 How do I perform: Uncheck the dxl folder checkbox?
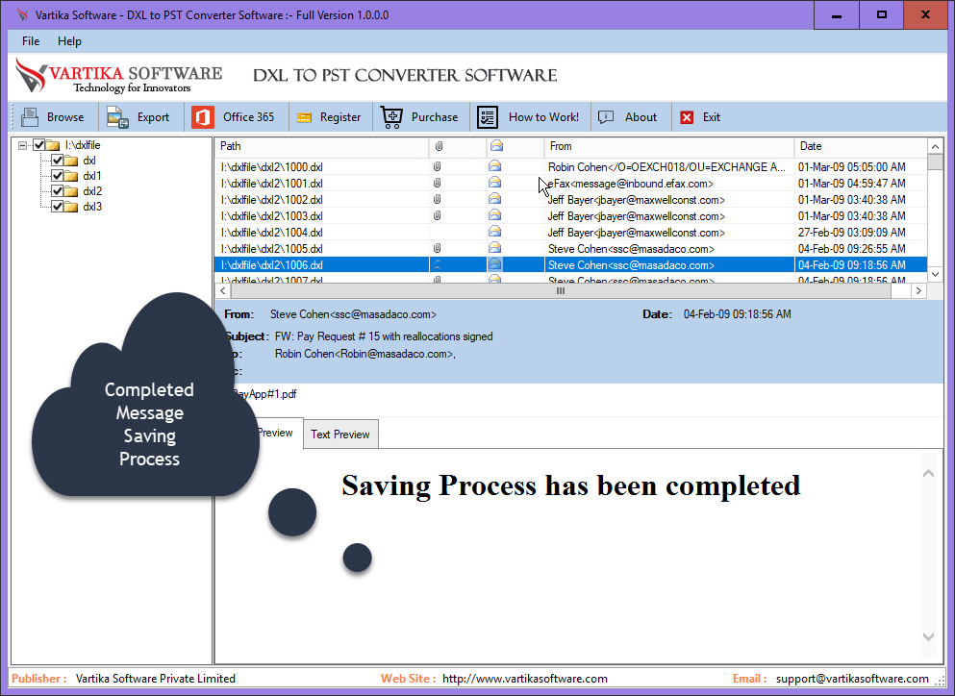[58, 161]
